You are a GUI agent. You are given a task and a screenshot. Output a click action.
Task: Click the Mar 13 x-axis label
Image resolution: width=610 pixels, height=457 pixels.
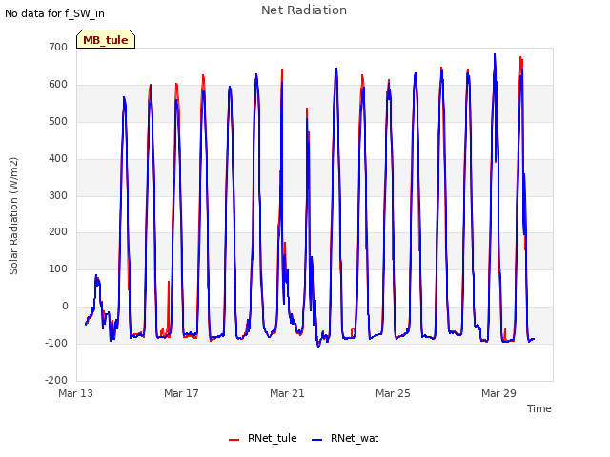coord(76,393)
